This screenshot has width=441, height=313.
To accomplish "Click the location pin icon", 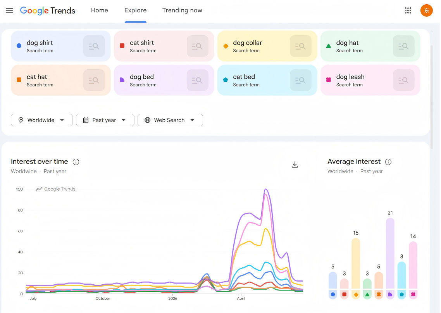I will [x=21, y=120].
